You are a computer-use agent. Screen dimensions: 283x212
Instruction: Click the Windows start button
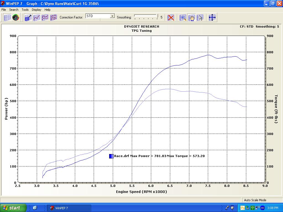(x=13, y=208)
